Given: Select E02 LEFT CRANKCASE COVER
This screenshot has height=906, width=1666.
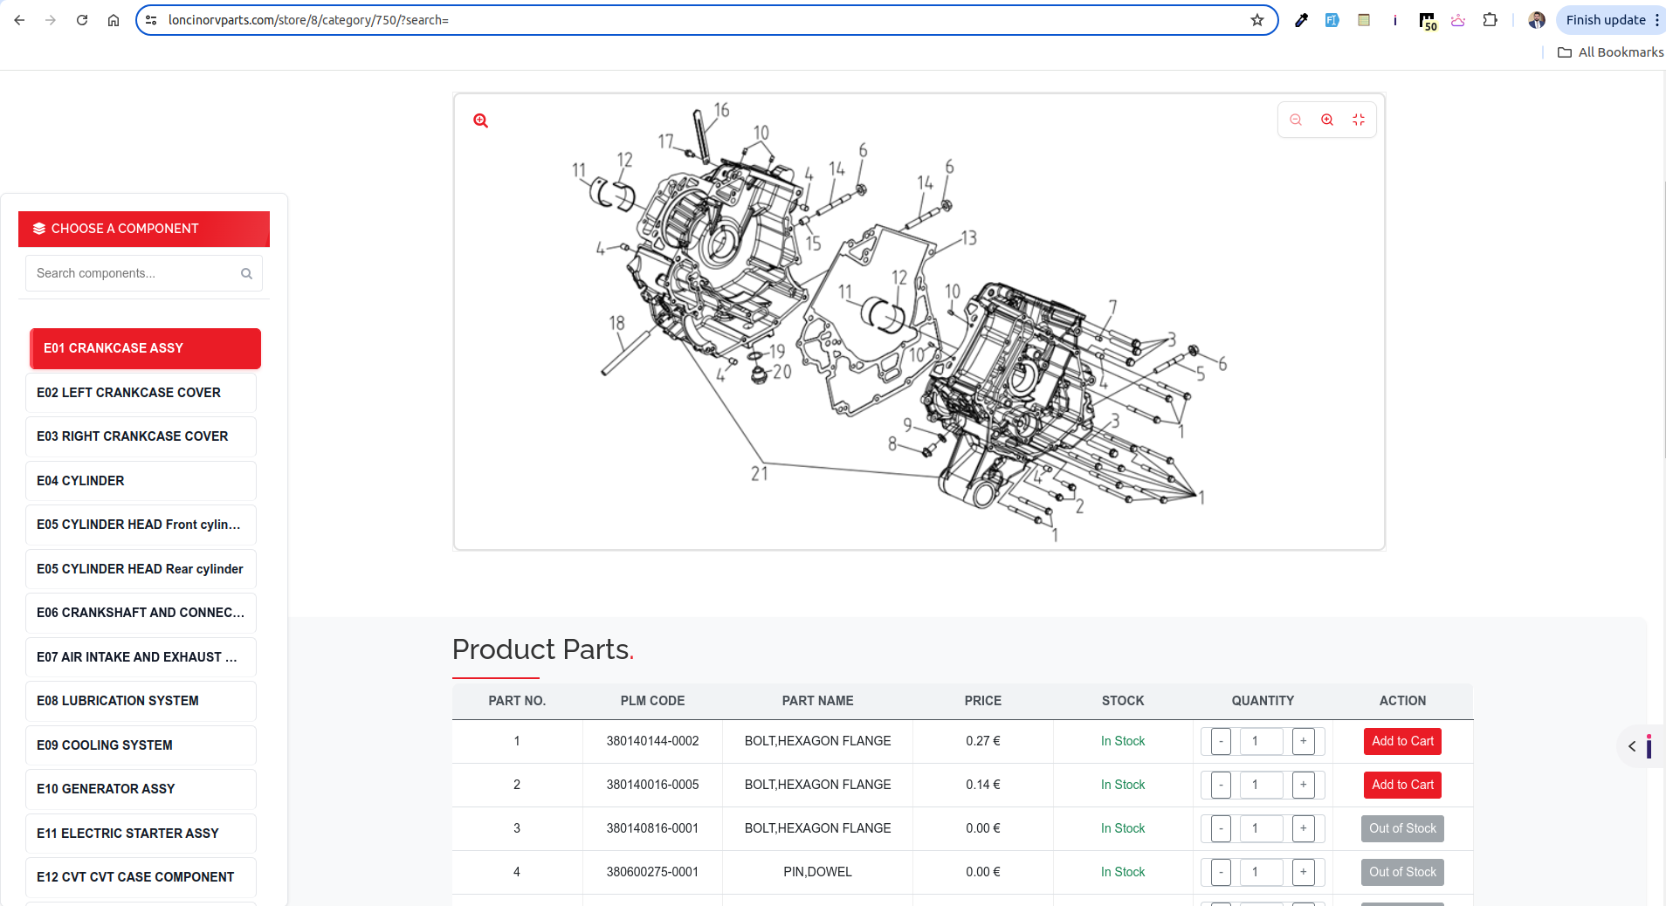Looking at the screenshot, I should point(141,393).
